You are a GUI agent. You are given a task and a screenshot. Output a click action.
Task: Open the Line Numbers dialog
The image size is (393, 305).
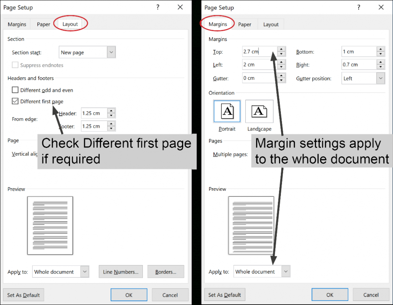pyautogui.click(x=120, y=271)
